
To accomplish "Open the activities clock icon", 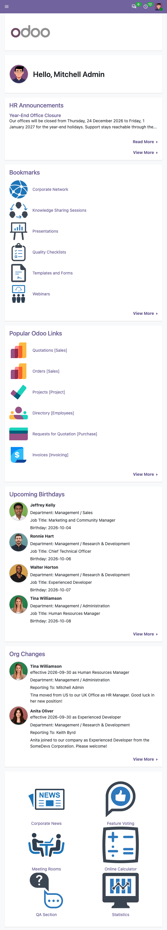I will coord(145,6).
